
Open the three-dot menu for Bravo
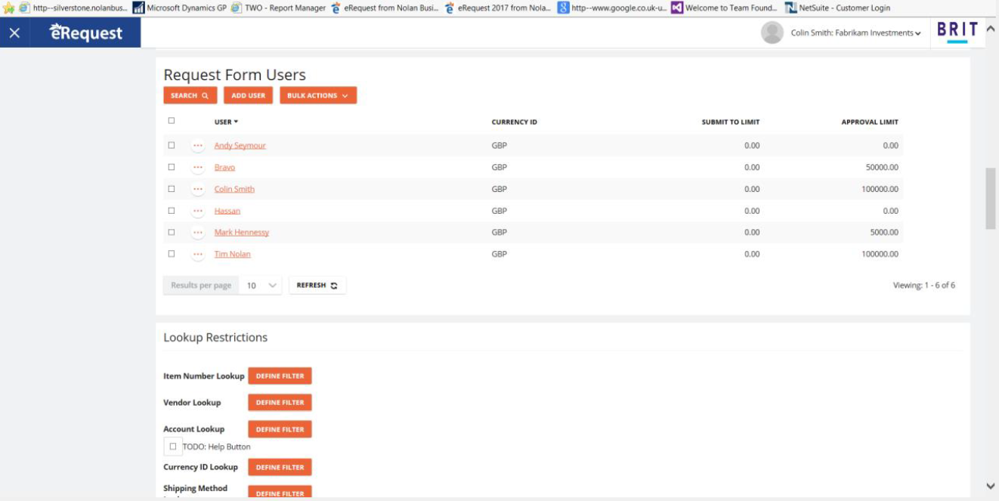198,168
